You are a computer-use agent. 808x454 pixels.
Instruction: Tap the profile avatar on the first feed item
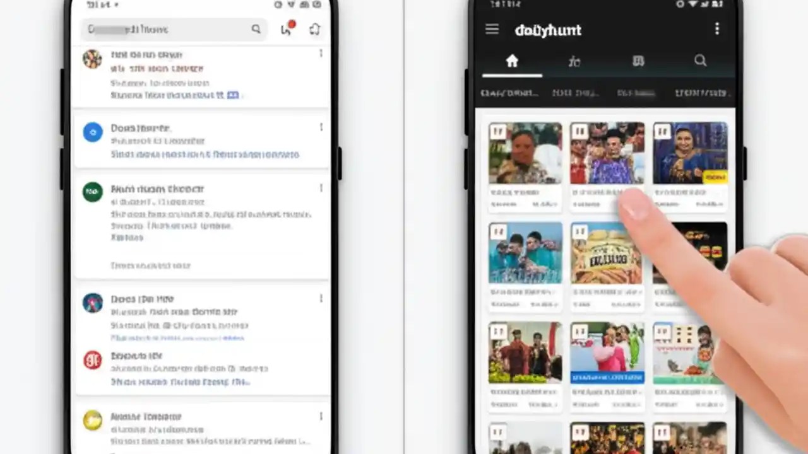coord(92,59)
